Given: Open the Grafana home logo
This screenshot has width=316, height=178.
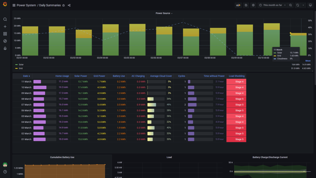Looking at the screenshot, I should pyautogui.click(x=5, y=4).
